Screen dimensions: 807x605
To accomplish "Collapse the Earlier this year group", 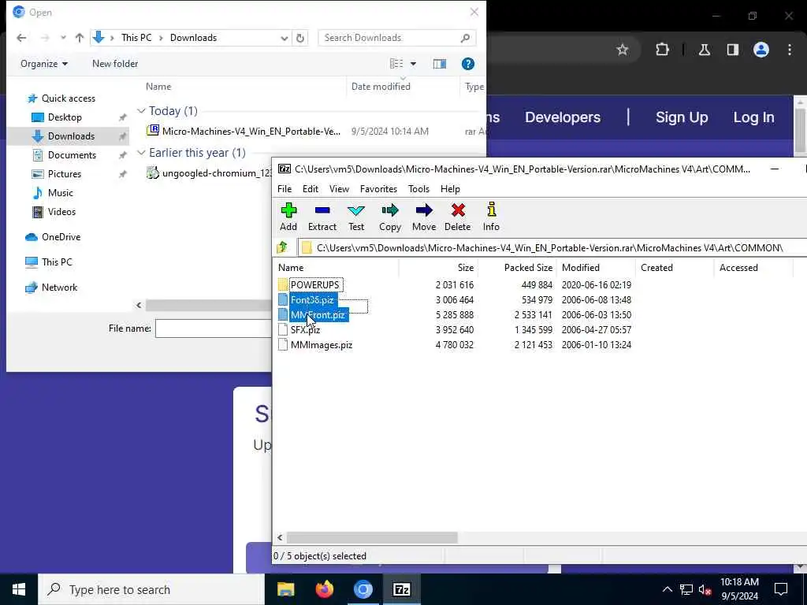I will [142, 153].
